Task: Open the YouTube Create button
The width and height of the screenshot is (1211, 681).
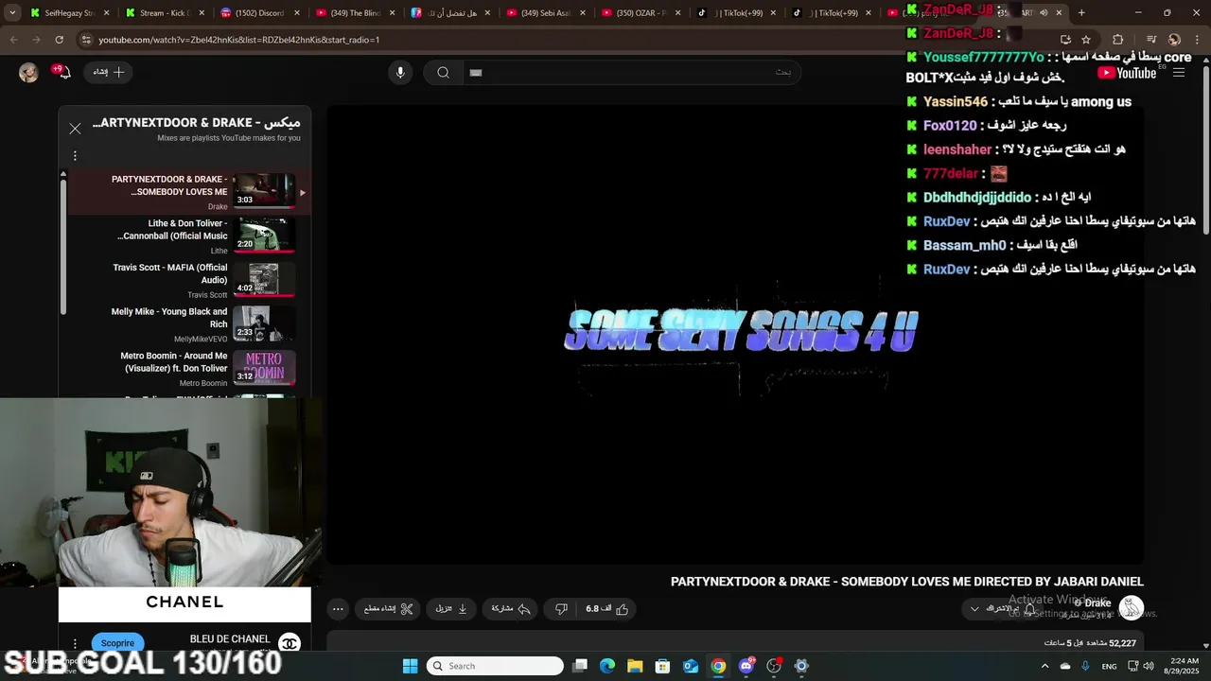Action: pyautogui.click(x=109, y=72)
